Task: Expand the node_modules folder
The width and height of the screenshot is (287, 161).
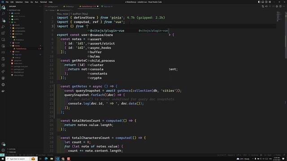Action: (19, 16)
